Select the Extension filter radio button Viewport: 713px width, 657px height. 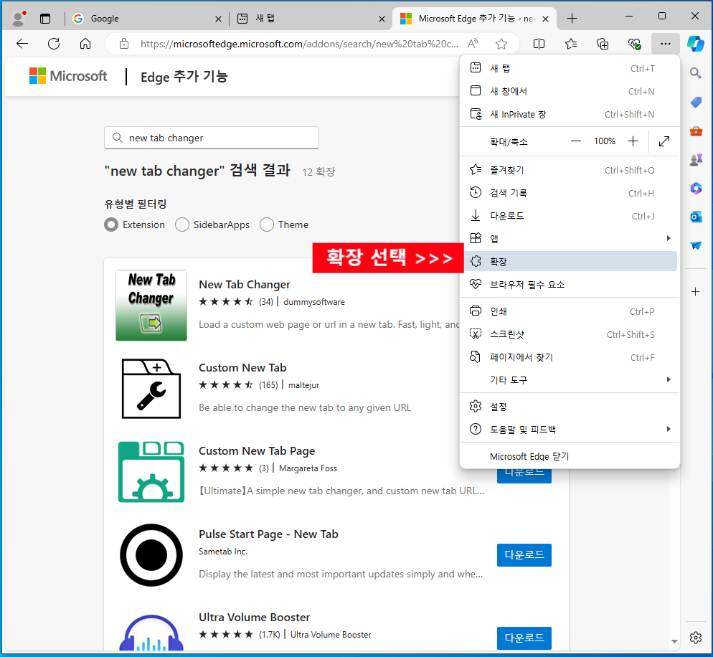point(111,224)
